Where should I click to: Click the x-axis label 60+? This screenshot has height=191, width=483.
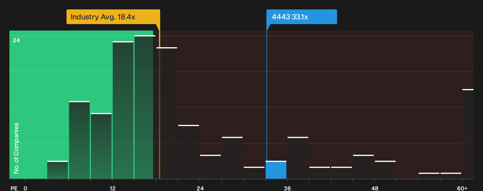(x=462, y=188)
